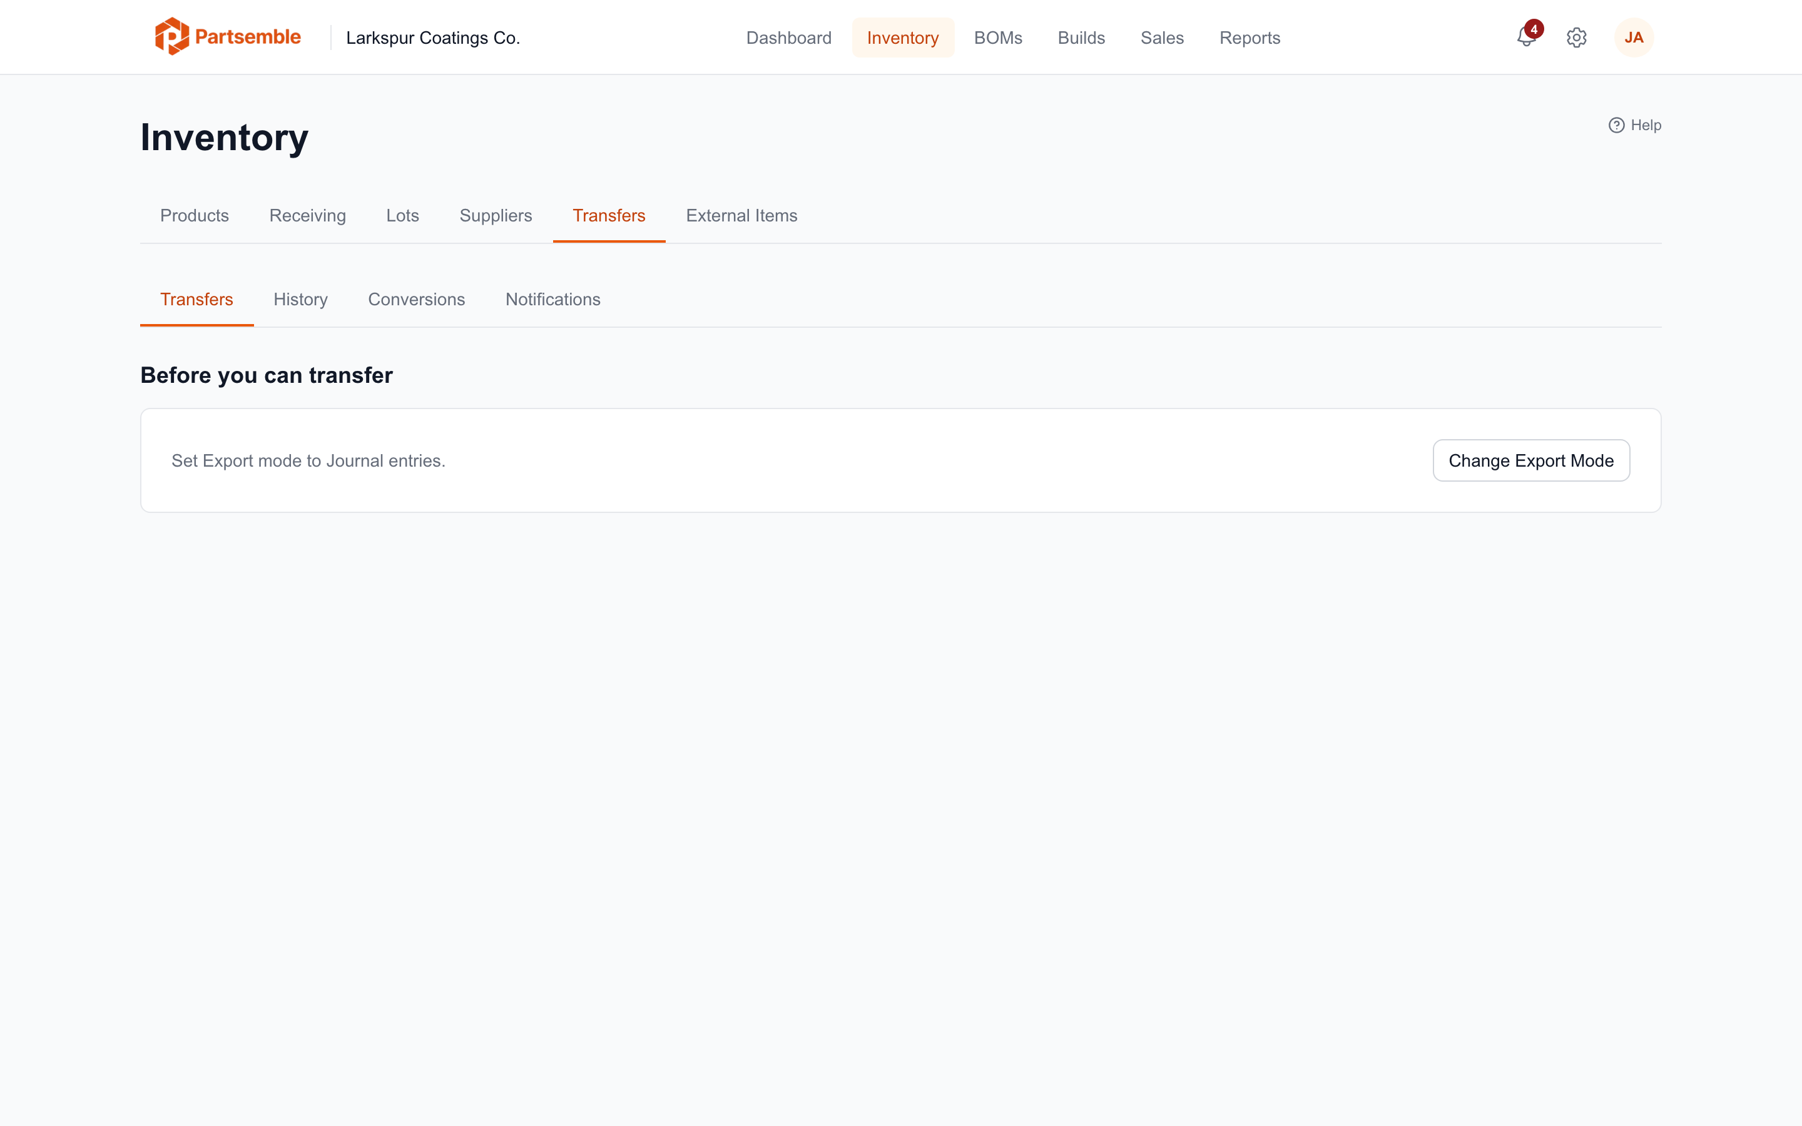Viewport: 1802px width, 1126px height.
Task: Click the 'Before you can transfer' heading
Action: tap(266, 375)
